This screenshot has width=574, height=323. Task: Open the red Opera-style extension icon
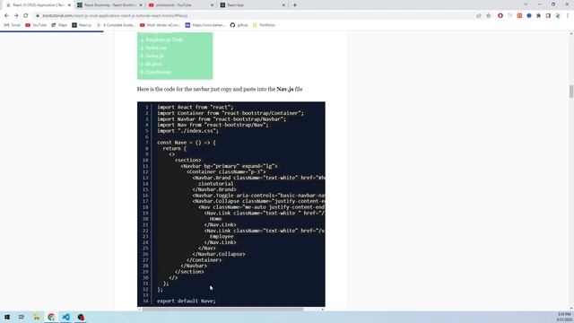click(x=500, y=16)
